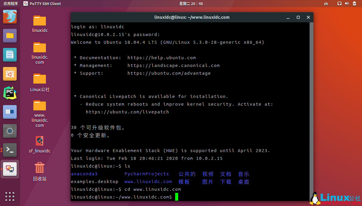Click the battery status icon in the top bar

pyautogui.click(x=355, y=4)
